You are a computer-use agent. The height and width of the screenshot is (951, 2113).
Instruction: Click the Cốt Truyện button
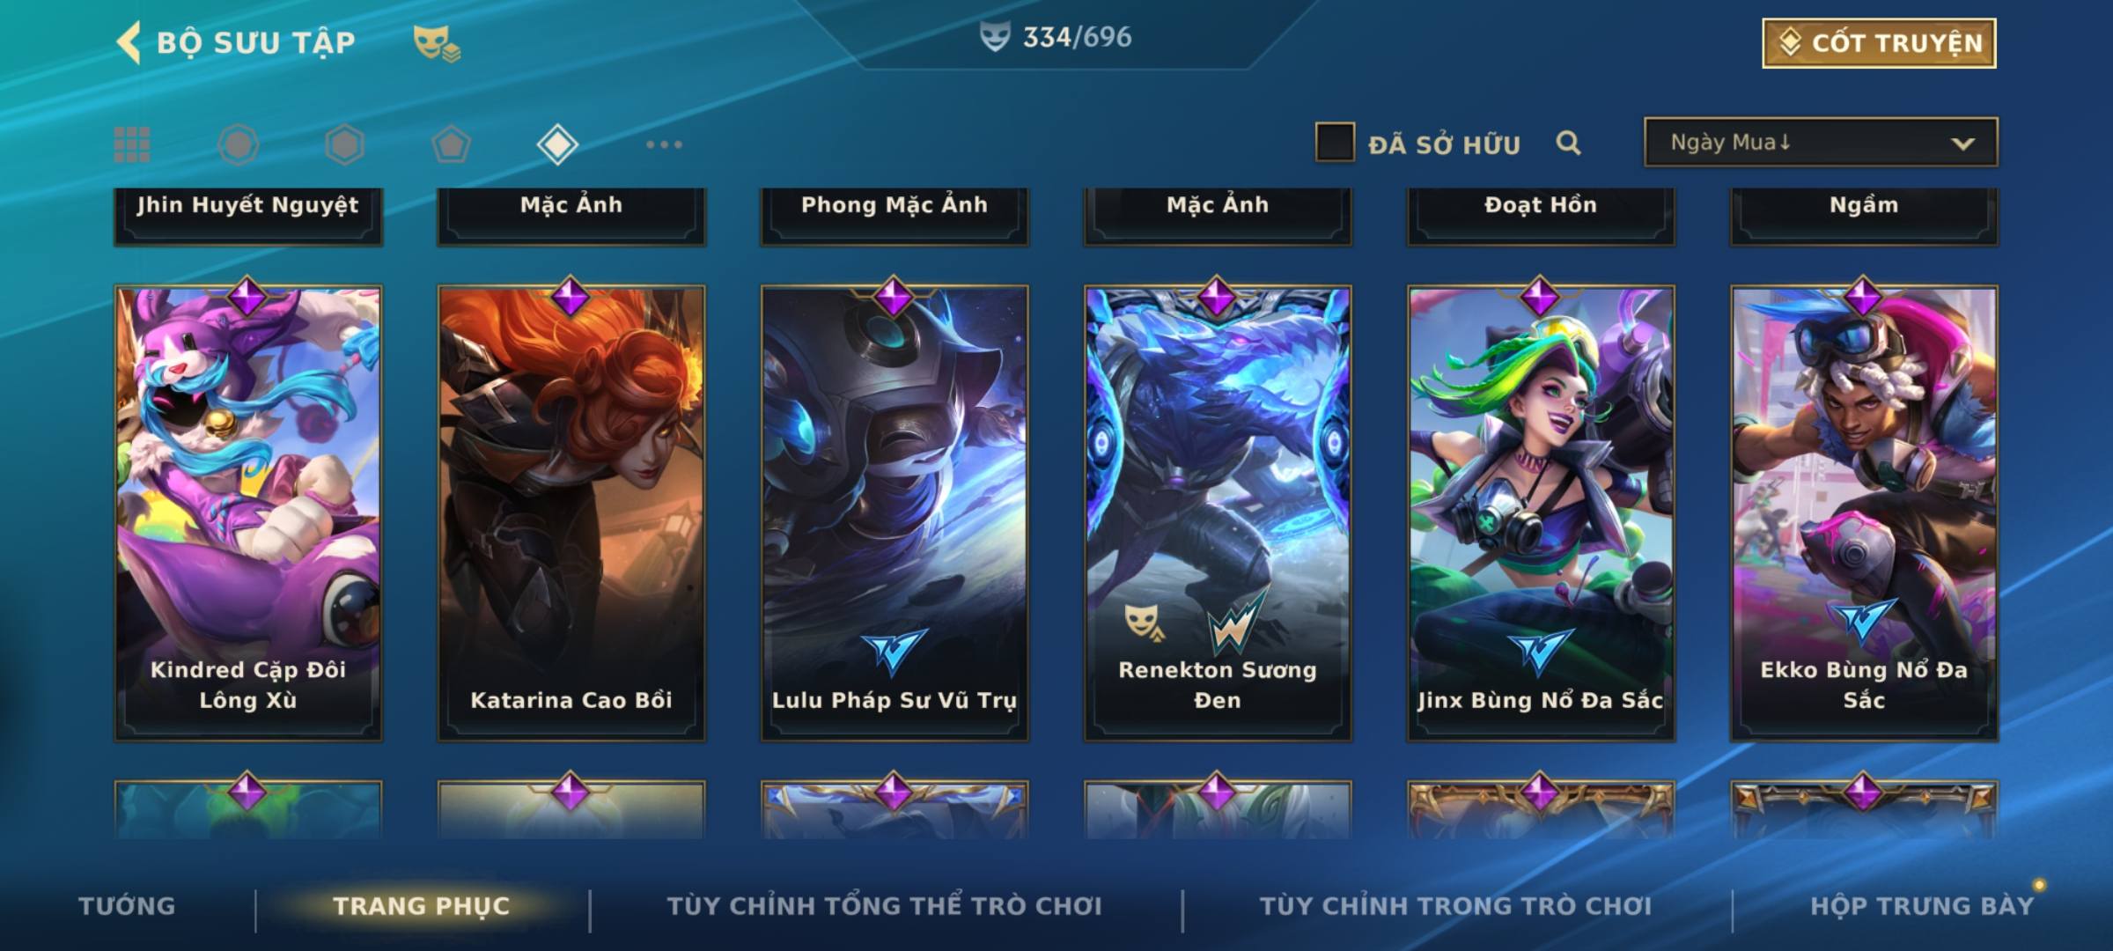pos(1879,43)
